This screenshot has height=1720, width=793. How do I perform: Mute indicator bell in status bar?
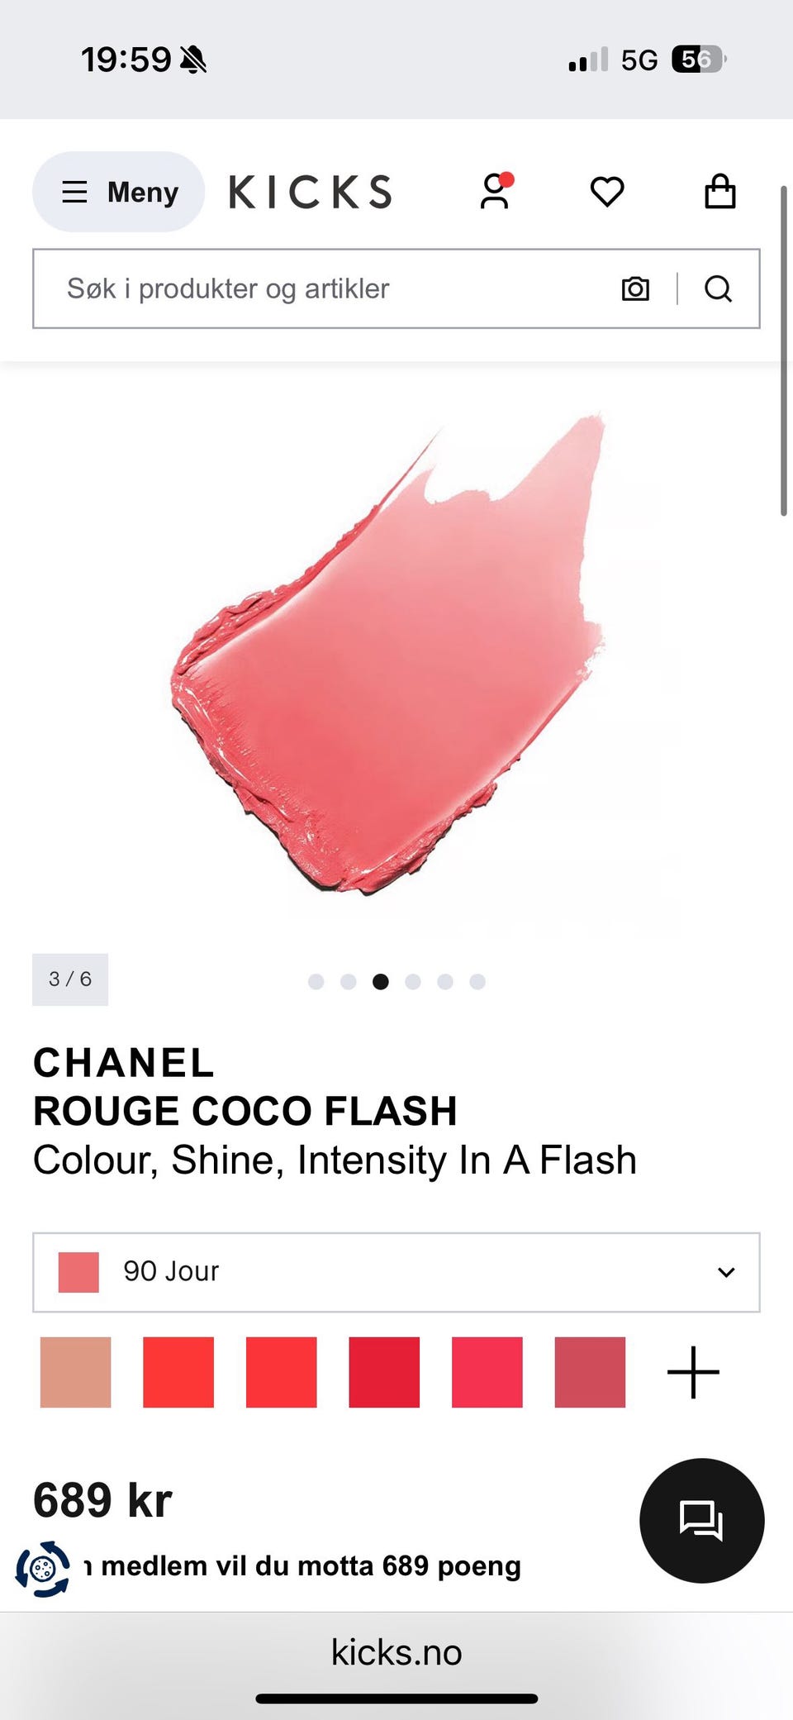point(193,60)
